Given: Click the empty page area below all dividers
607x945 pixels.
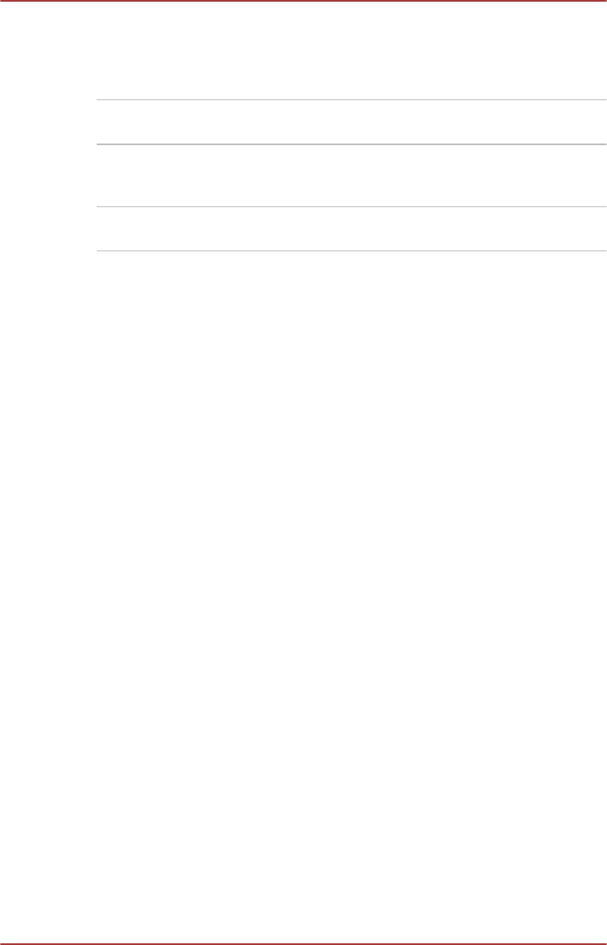Looking at the screenshot, I should [303, 597].
